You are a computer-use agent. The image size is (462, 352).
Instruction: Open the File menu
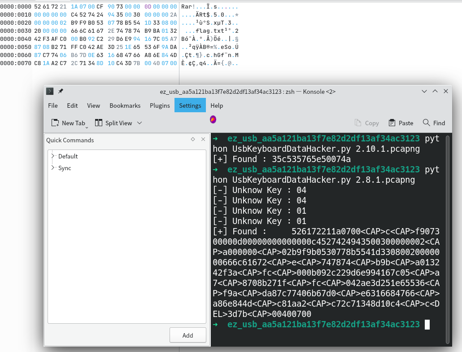[53, 106]
